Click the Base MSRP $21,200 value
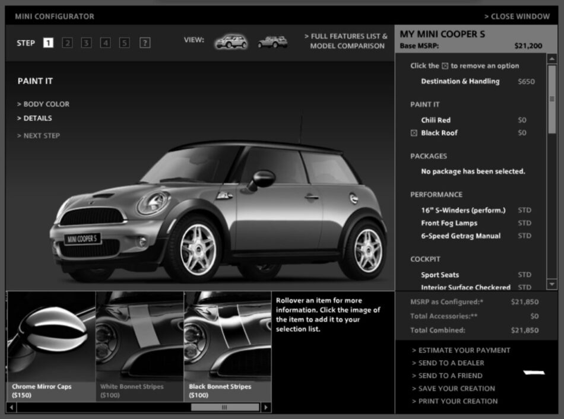 528,46
